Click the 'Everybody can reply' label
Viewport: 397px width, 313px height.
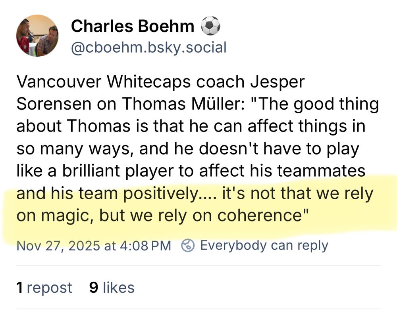pos(265,245)
